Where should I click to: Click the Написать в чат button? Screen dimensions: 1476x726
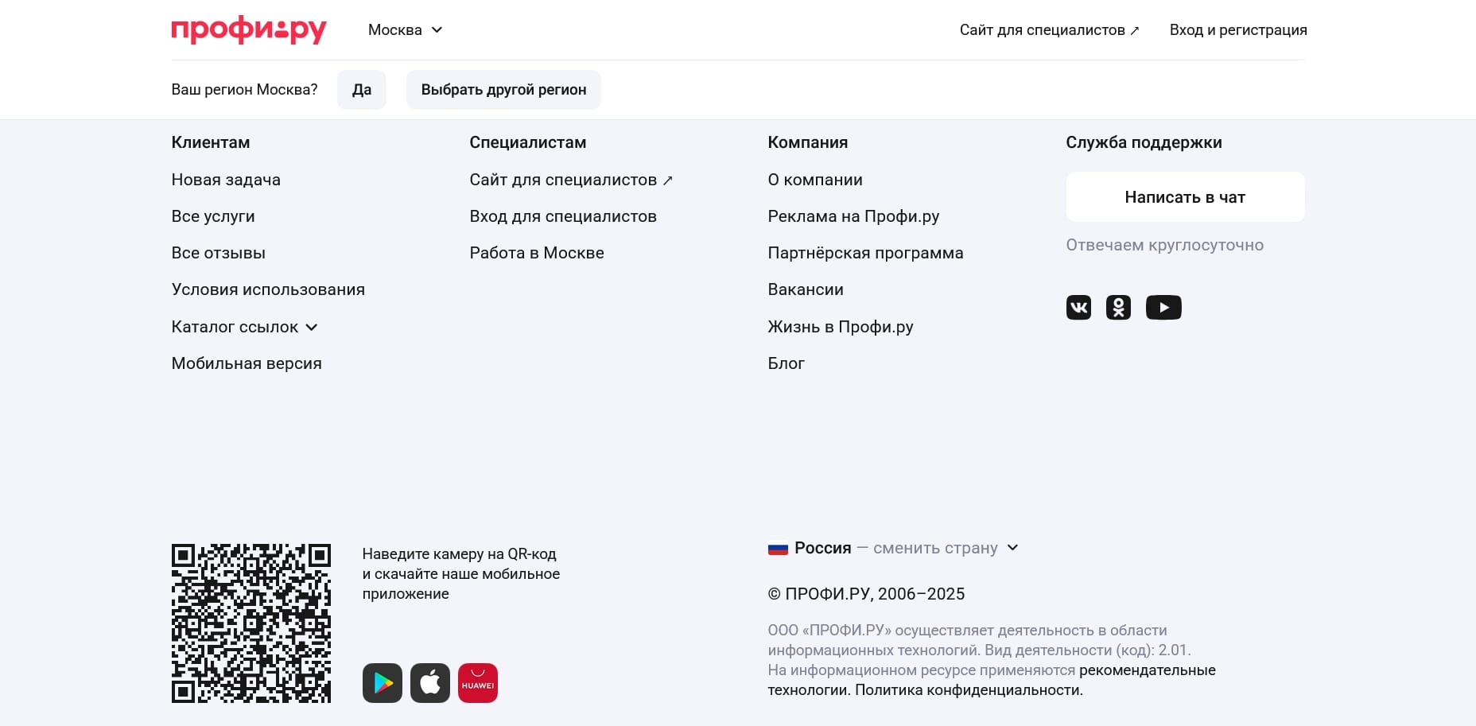(x=1184, y=196)
